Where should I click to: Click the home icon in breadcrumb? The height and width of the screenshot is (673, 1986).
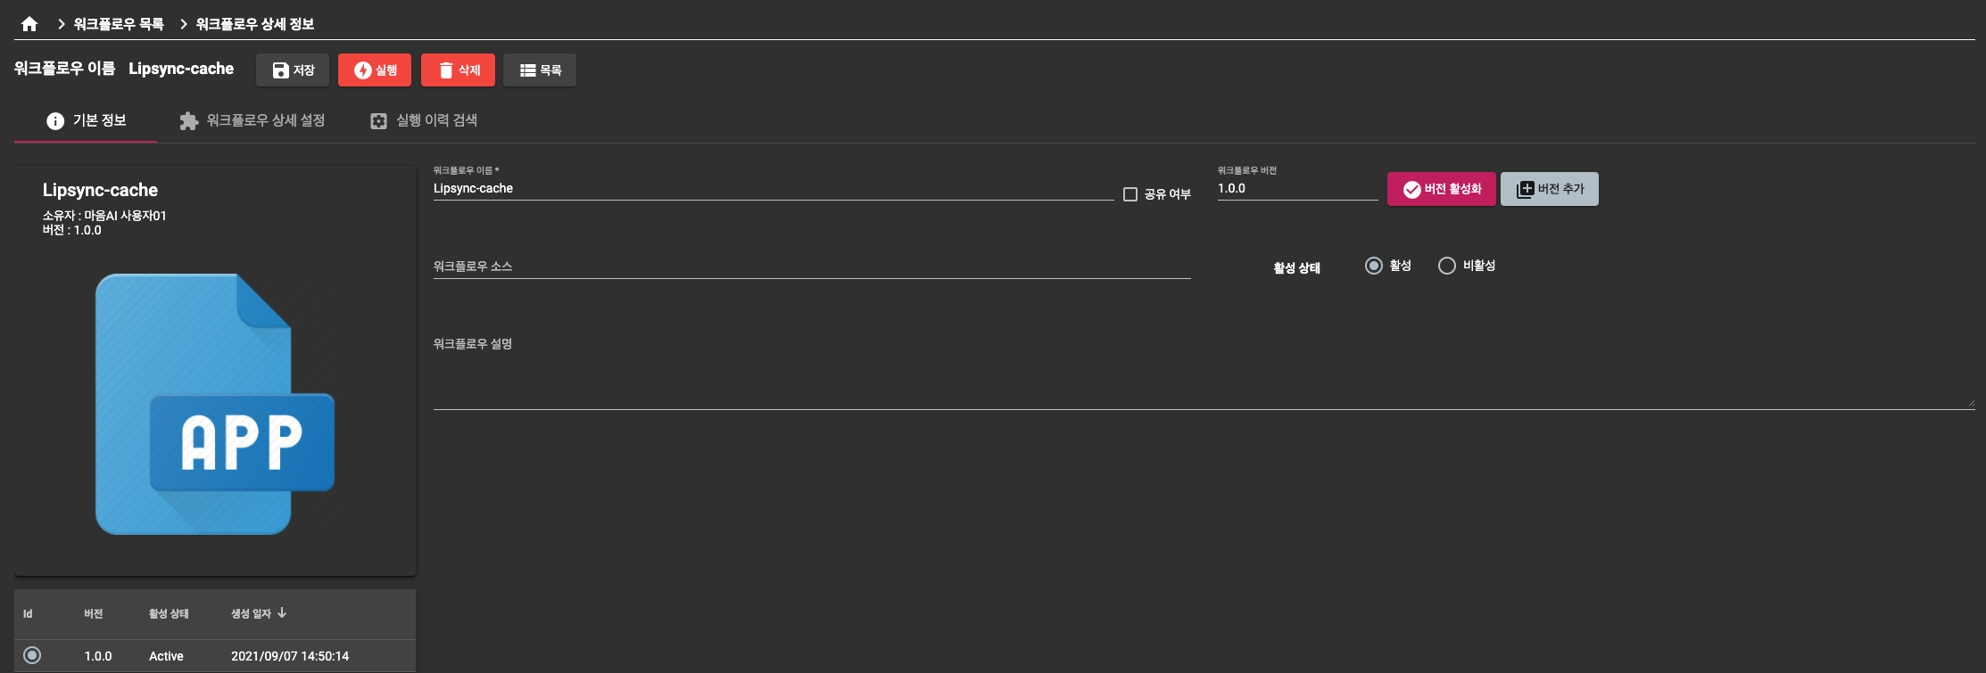(29, 24)
